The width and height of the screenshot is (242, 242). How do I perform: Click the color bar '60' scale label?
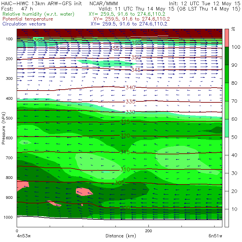(234, 119)
